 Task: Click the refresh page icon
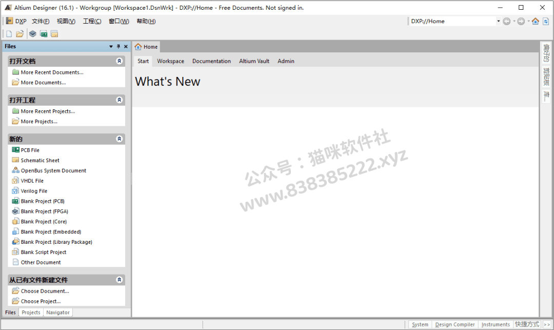click(546, 22)
